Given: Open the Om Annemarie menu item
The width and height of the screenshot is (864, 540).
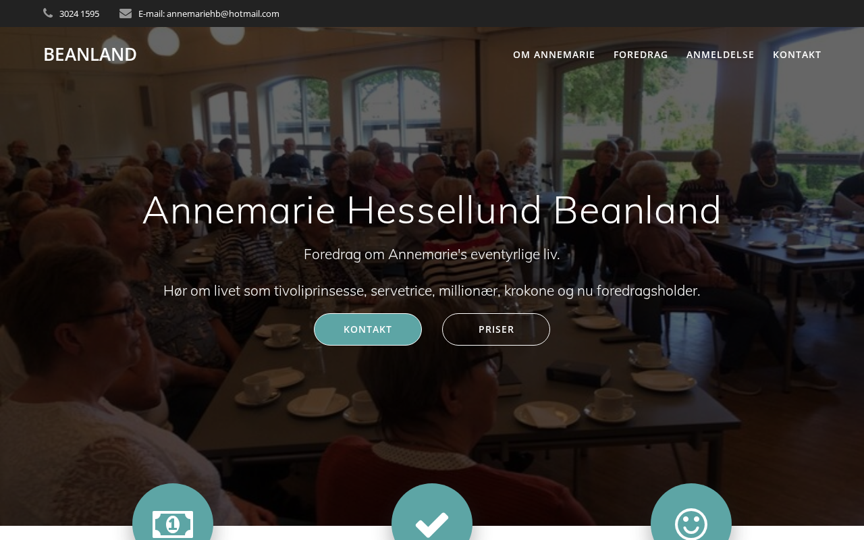Looking at the screenshot, I should 554,55.
